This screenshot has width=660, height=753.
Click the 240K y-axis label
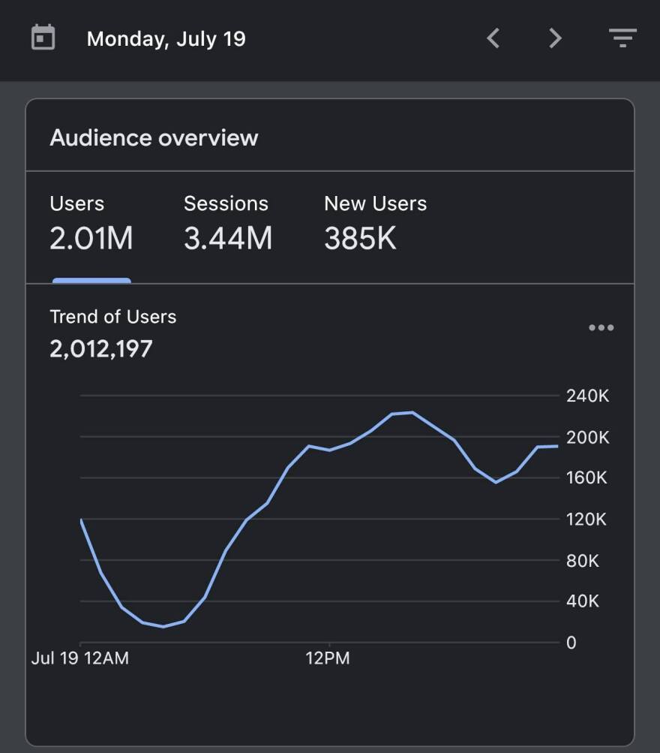[x=587, y=396]
